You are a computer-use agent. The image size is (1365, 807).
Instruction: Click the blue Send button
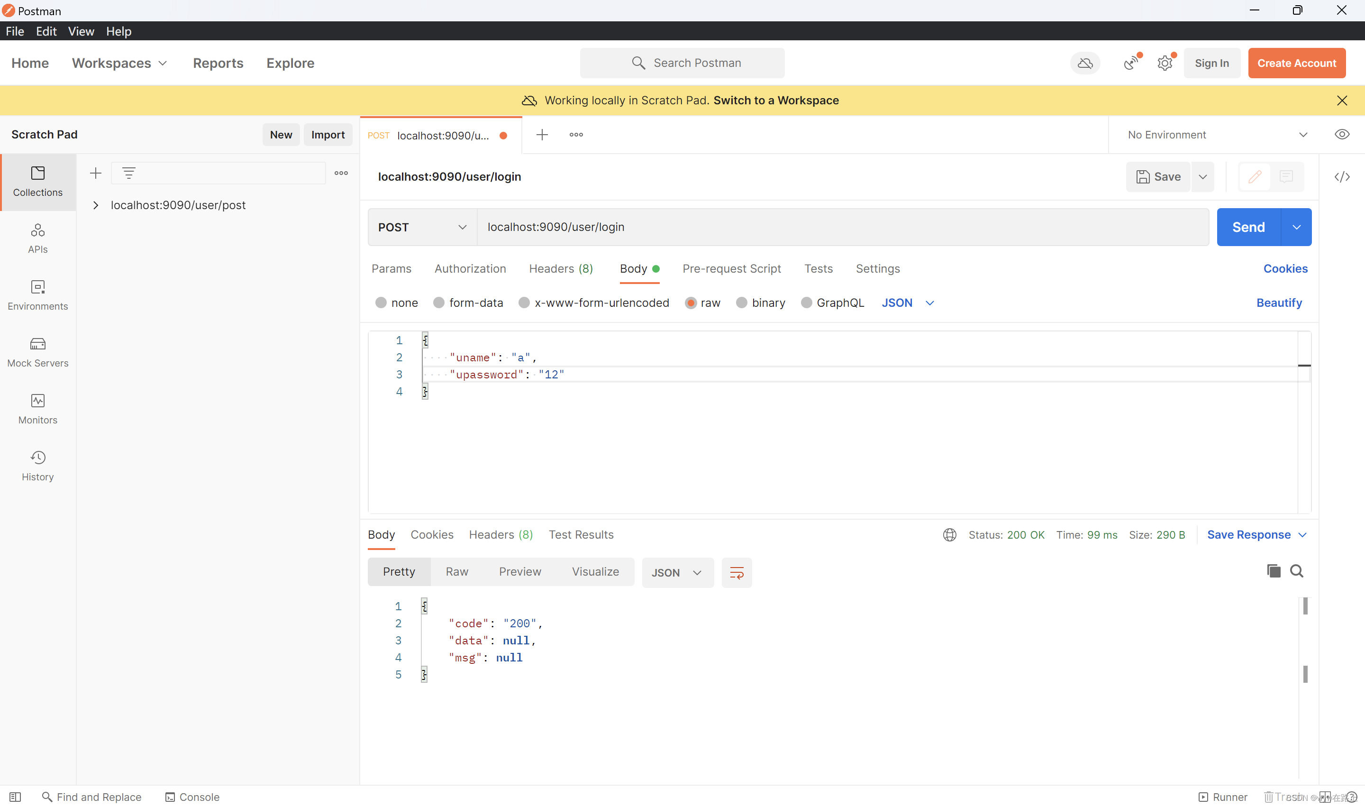click(1248, 227)
